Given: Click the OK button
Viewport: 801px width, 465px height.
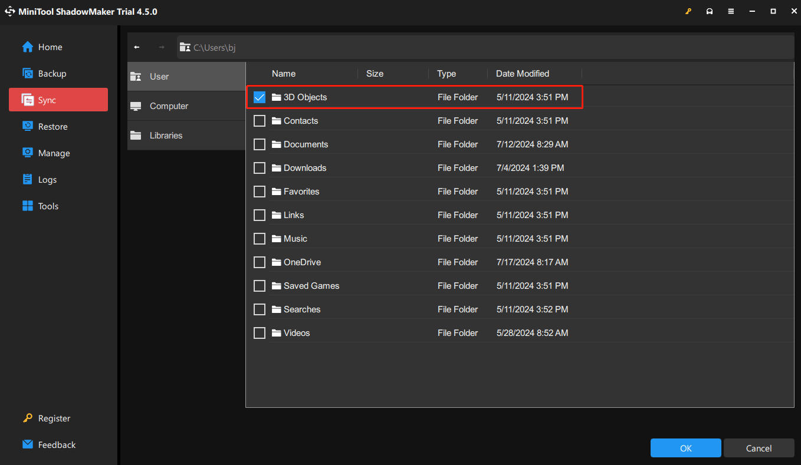Looking at the screenshot, I should pyautogui.click(x=685, y=448).
